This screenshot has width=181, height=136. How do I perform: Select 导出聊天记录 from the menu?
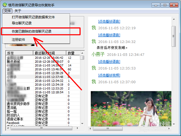point(22,23)
